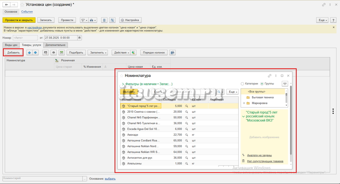Viewport: 340px width, 184px height.
Task: Click Добавить to add a row
Action: coord(13,53)
